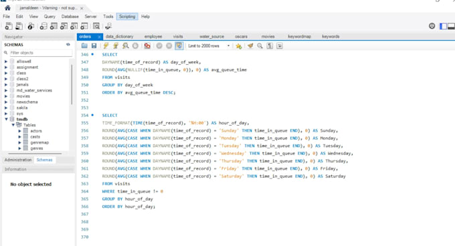Viewport: 455px width, 246px height.
Task: Toggle the left sidebar panel visibility
Action: 443,26
